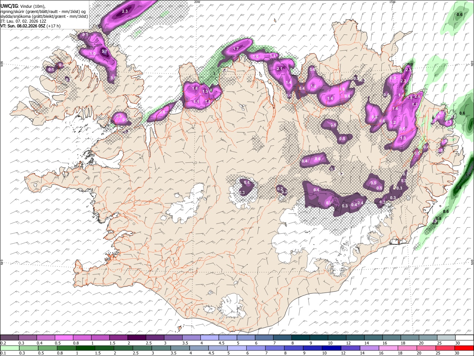This screenshot has width=474, height=356.
Task: Click the "1.6" precipitation value on the map
Action: (x=395, y=109)
